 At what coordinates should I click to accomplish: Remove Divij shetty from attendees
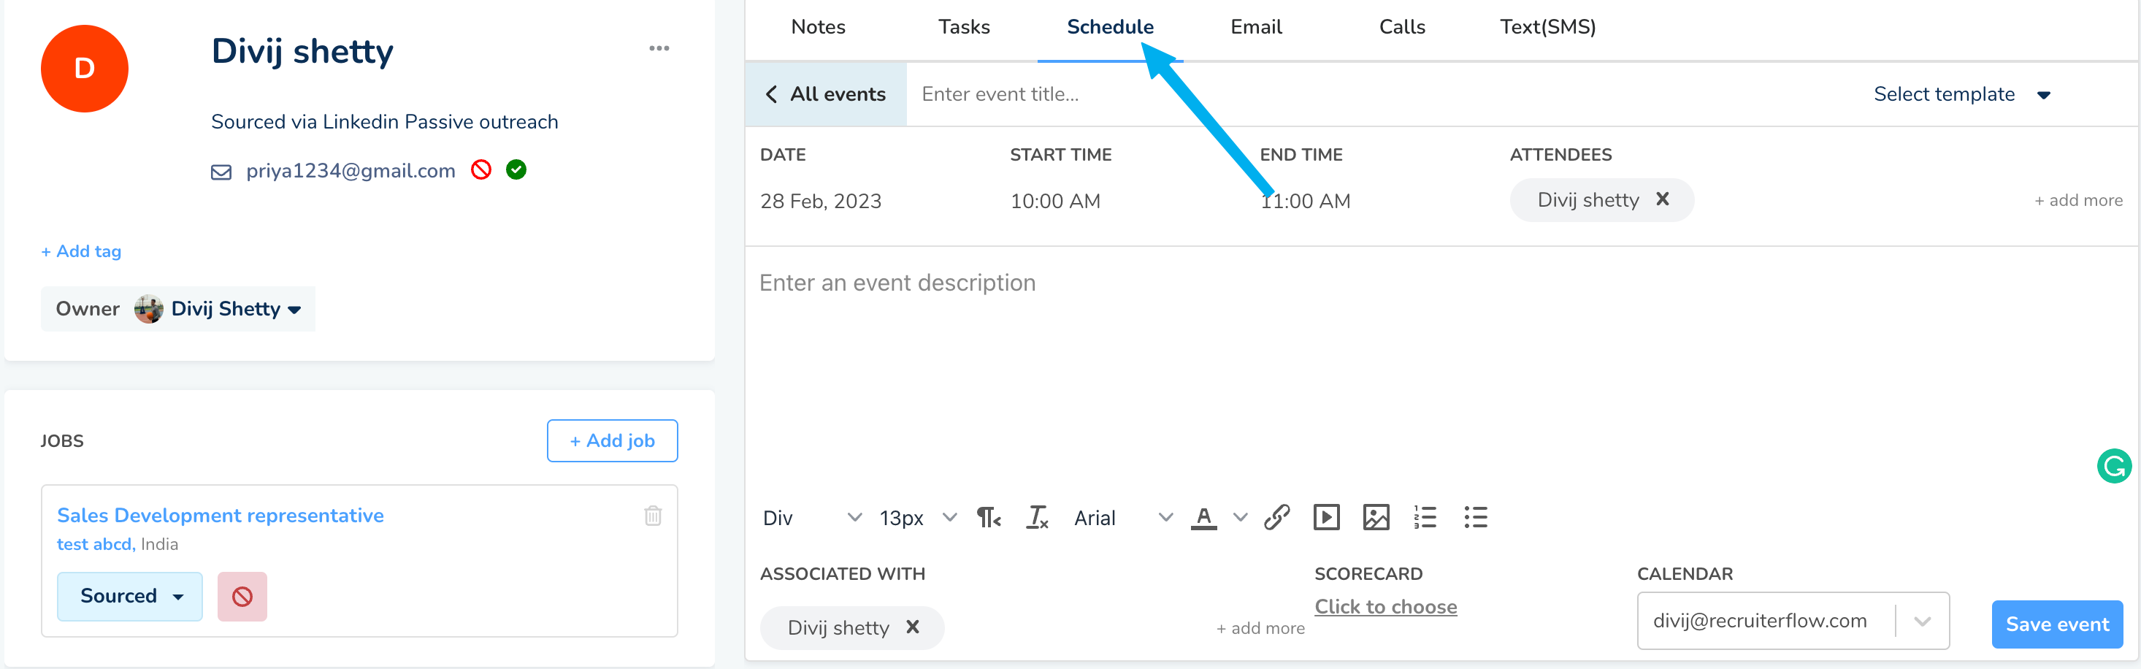(x=1662, y=199)
